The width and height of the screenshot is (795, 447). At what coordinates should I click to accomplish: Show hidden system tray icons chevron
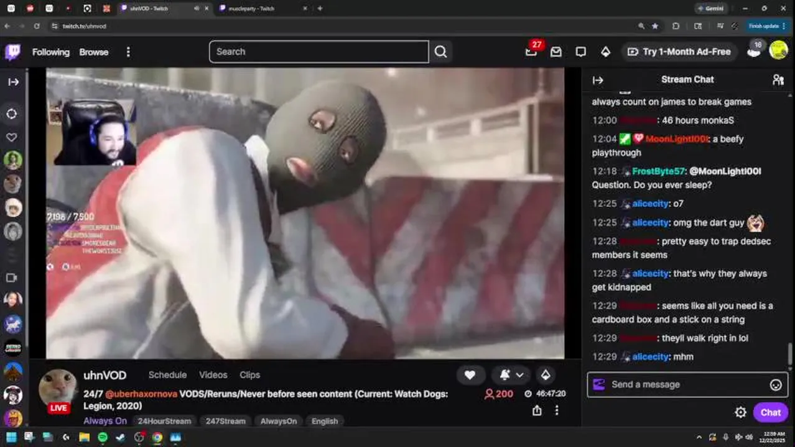point(699,437)
